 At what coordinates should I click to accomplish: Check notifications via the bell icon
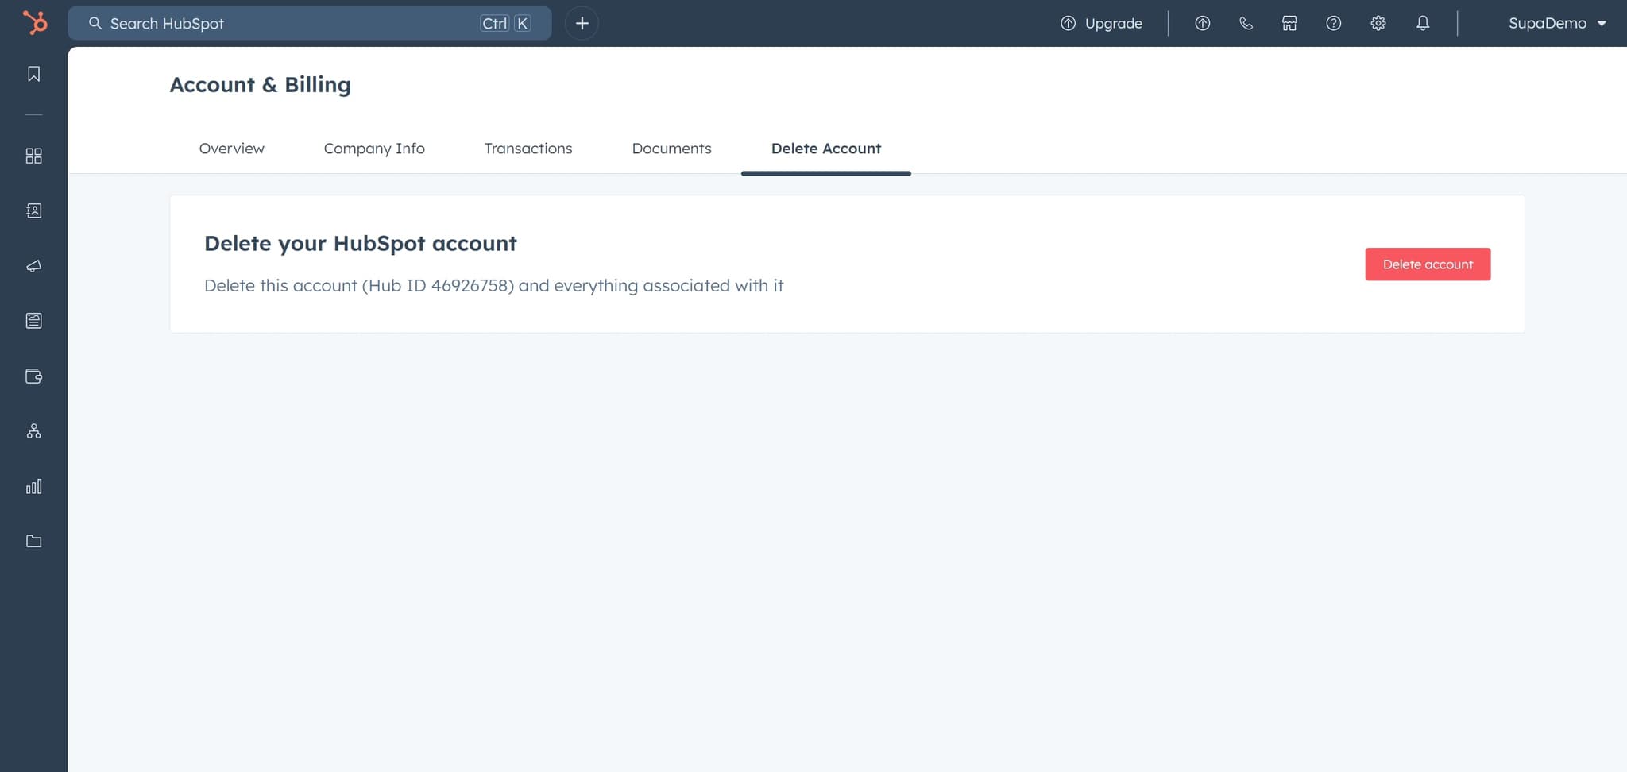[x=1422, y=23]
